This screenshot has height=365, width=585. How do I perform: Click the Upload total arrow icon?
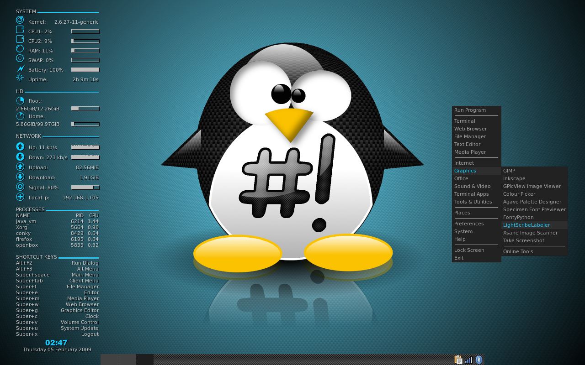20,167
